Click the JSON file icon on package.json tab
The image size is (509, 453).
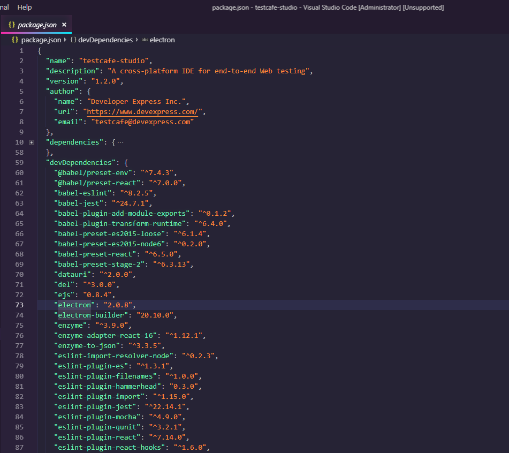click(x=12, y=25)
